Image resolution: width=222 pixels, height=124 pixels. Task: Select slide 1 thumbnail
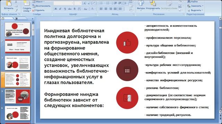pos(18,30)
